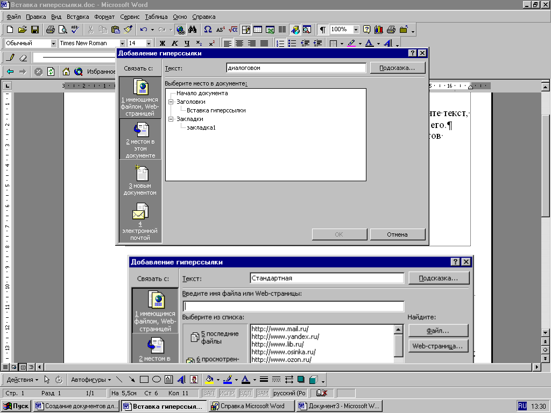Screen dimensions: 551x413
Task: Select the table Eraser icon
Action: point(23,57)
